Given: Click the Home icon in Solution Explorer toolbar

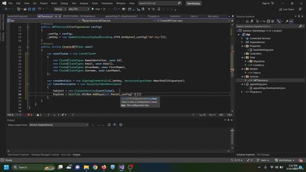Looking at the screenshot, I should (247, 21).
